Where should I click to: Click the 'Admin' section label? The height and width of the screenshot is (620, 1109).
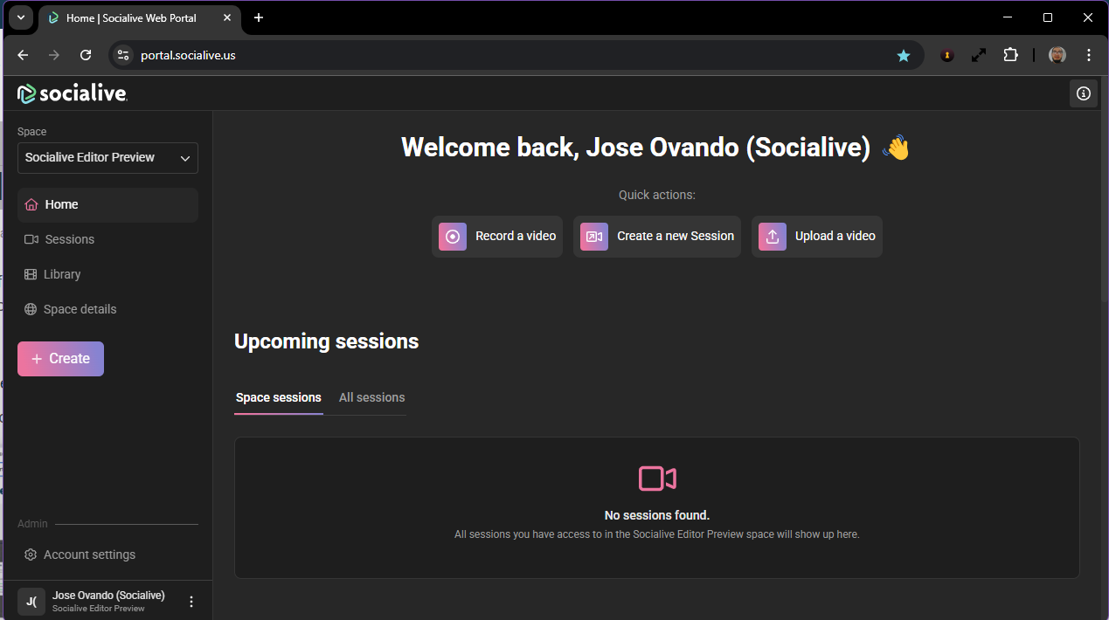[x=33, y=524]
